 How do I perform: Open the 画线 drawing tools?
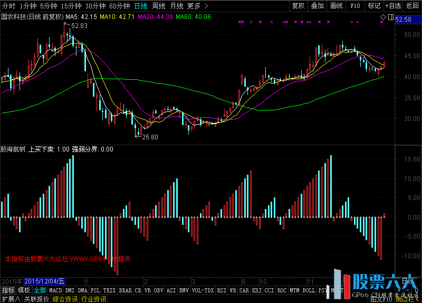point(336,6)
